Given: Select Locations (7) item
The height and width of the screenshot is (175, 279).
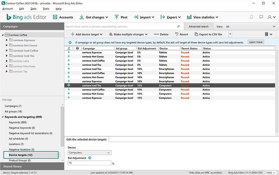Looking at the screenshot, I should coord(16,144).
